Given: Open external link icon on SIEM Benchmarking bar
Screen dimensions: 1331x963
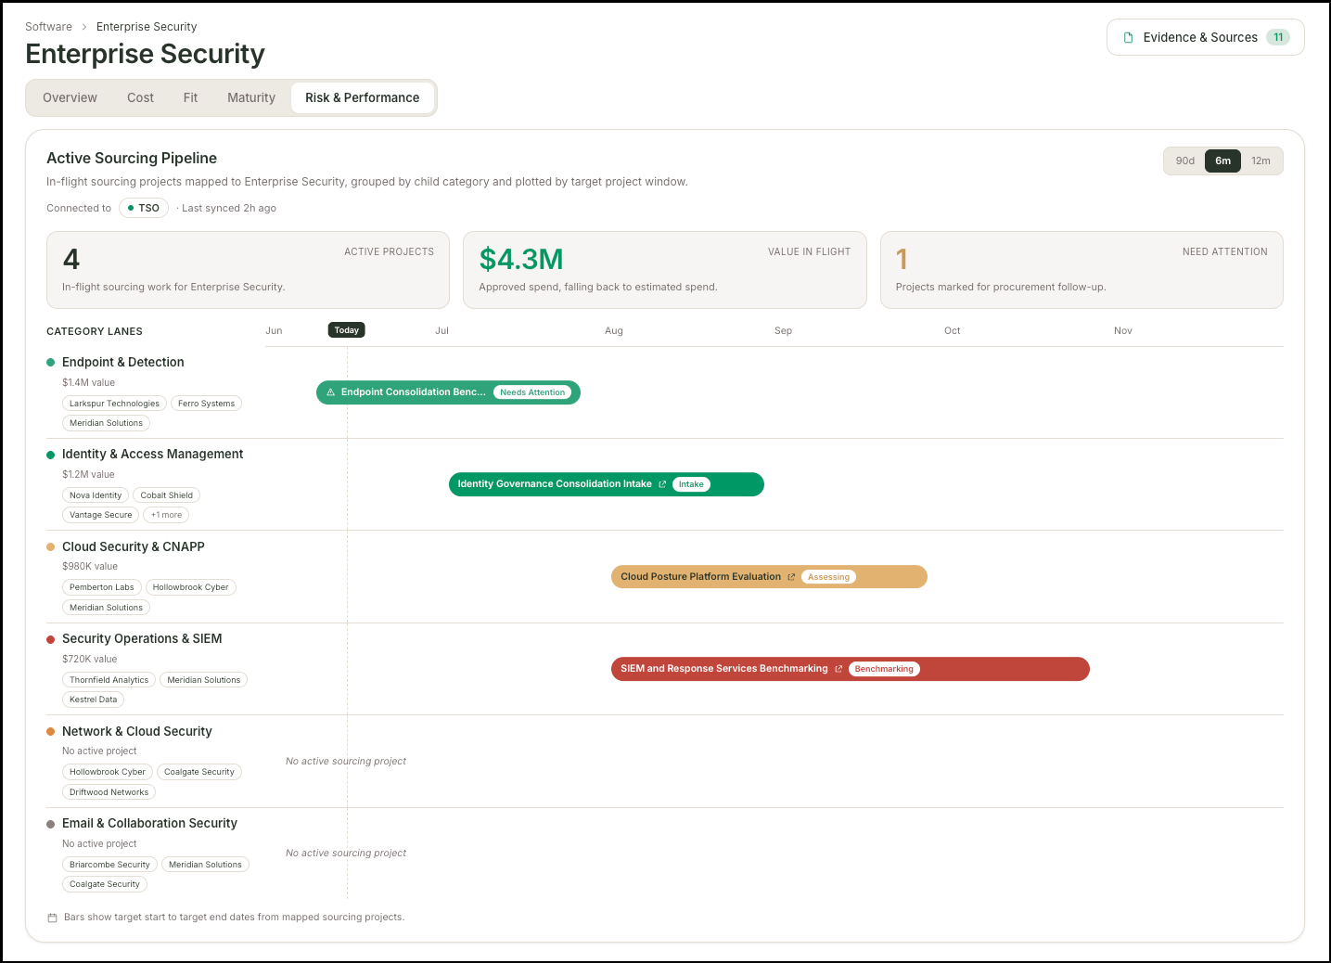Looking at the screenshot, I should point(838,669).
